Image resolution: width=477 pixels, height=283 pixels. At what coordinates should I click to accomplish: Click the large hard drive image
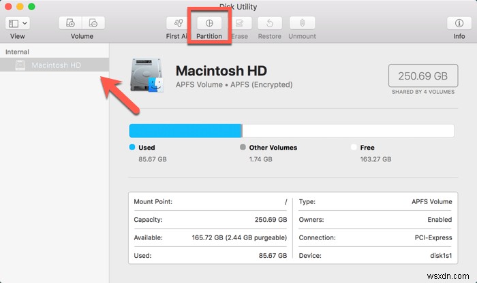[147, 76]
